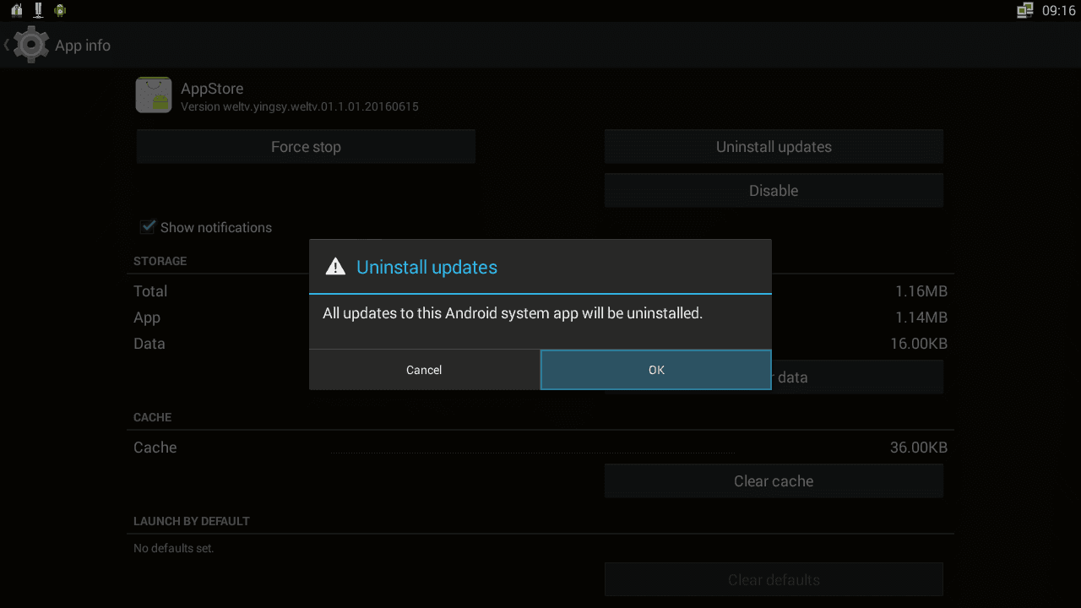Tap the back chevron beside the gear

pos(7,45)
